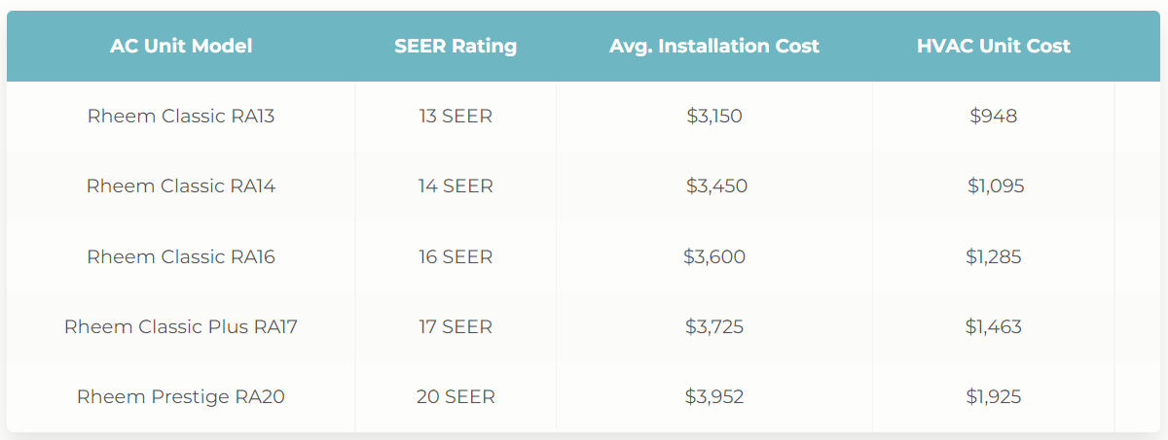Screen dimensions: 1168x440
Task: Select the Rheem Classic RA16 cell
Action: point(181,257)
